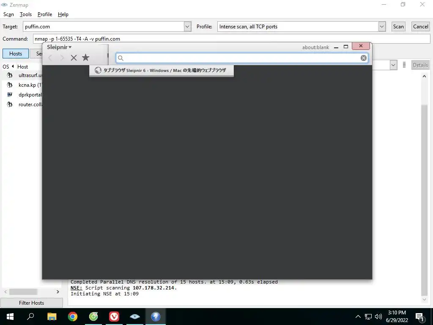Click the output vertical scrollbar thumb
Image resolution: width=433 pixels, height=325 pixels.
tap(424, 200)
